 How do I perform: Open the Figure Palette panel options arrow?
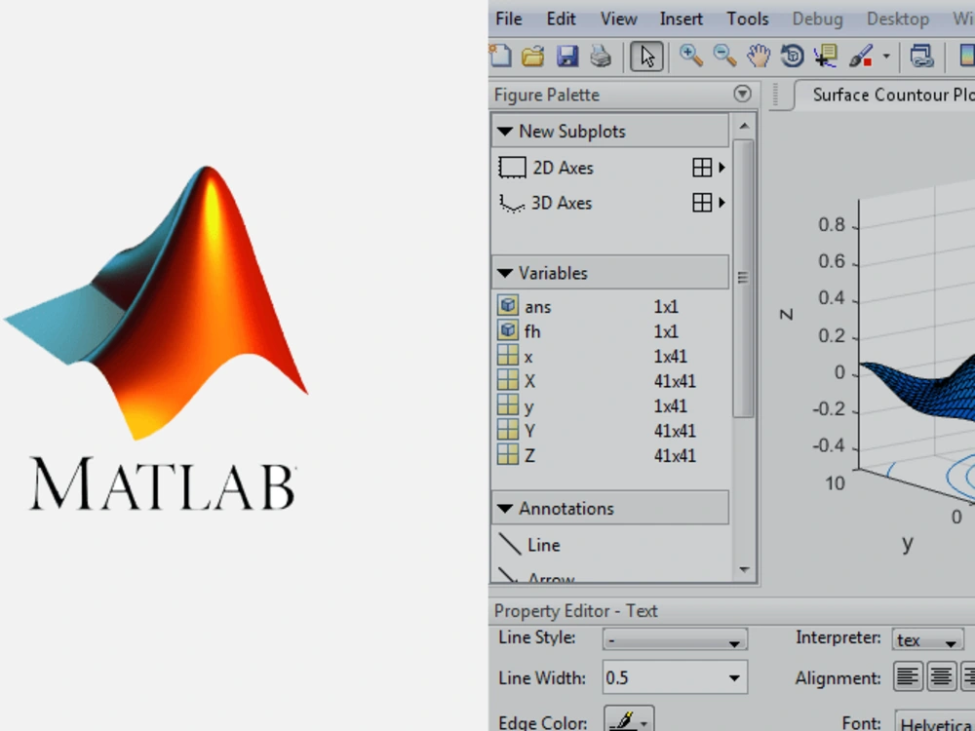(742, 94)
